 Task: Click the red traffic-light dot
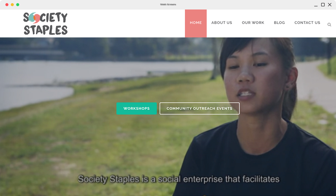pos(7,5)
